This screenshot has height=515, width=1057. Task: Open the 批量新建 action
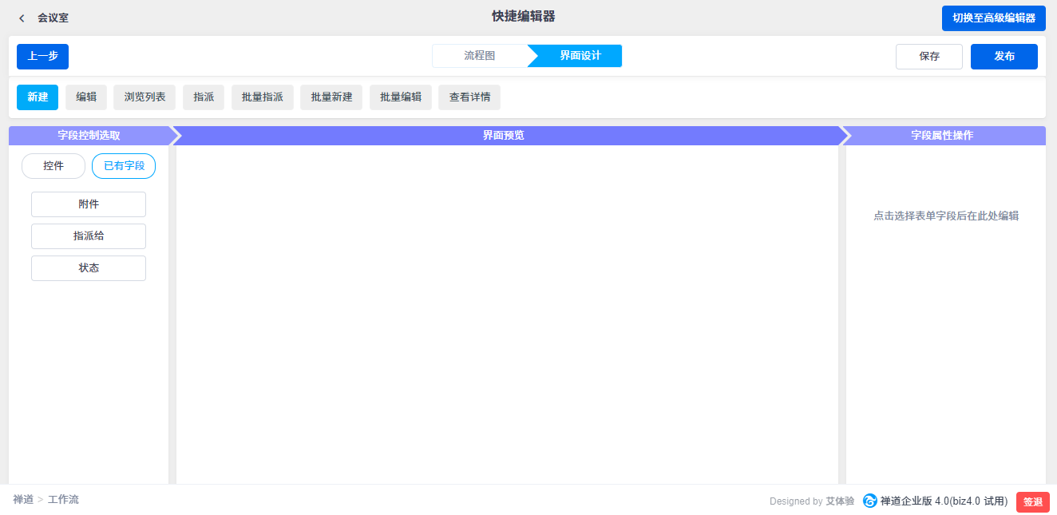tap(331, 97)
